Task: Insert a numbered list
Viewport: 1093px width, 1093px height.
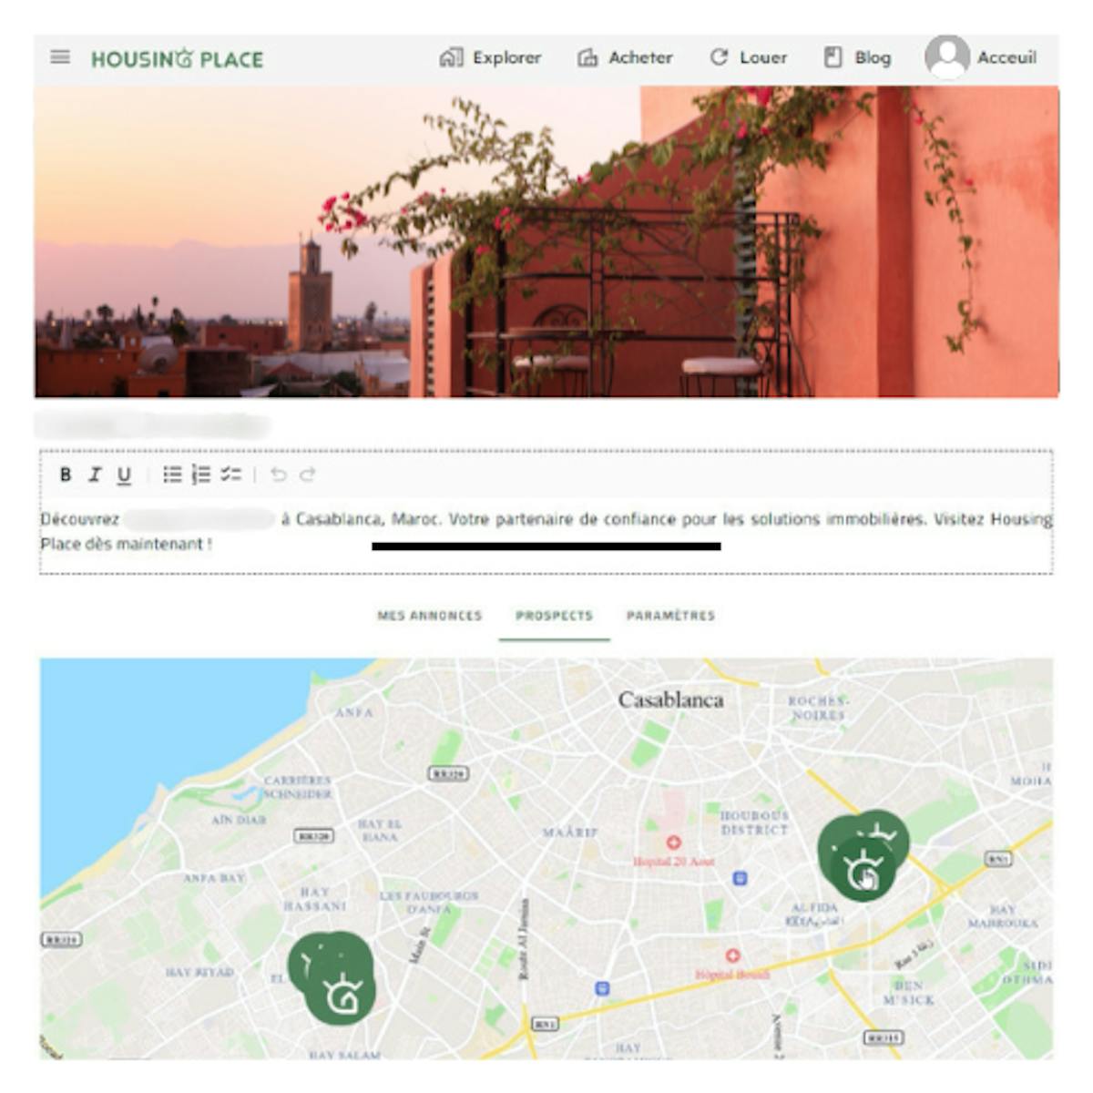Action: pos(201,475)
